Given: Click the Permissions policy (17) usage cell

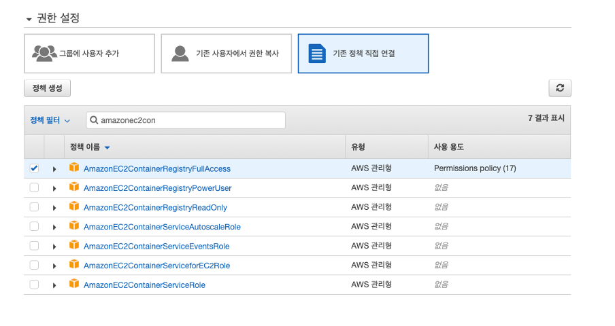Looking at the screenshot, I should tap(475, 168).
